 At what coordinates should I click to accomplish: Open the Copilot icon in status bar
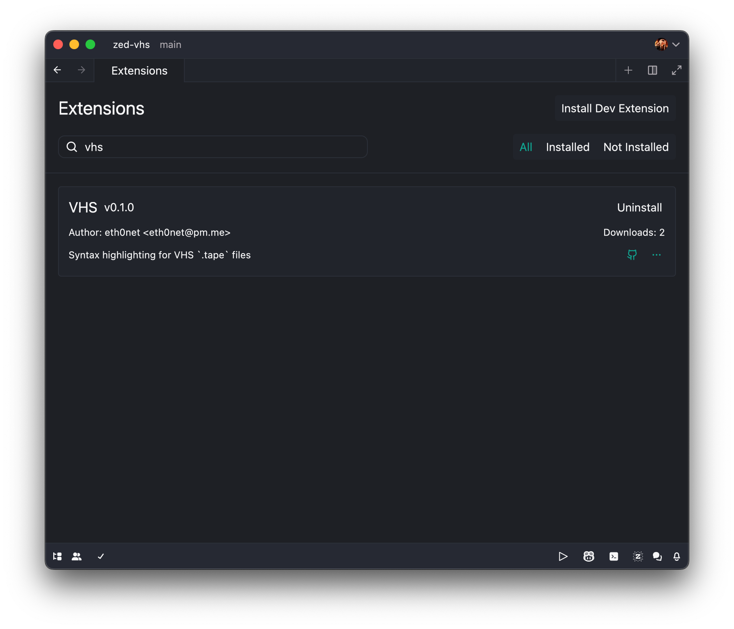(589, 556)
